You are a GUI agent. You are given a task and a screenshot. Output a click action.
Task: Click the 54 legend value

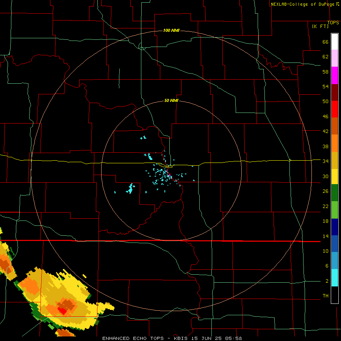pos(325,86)
